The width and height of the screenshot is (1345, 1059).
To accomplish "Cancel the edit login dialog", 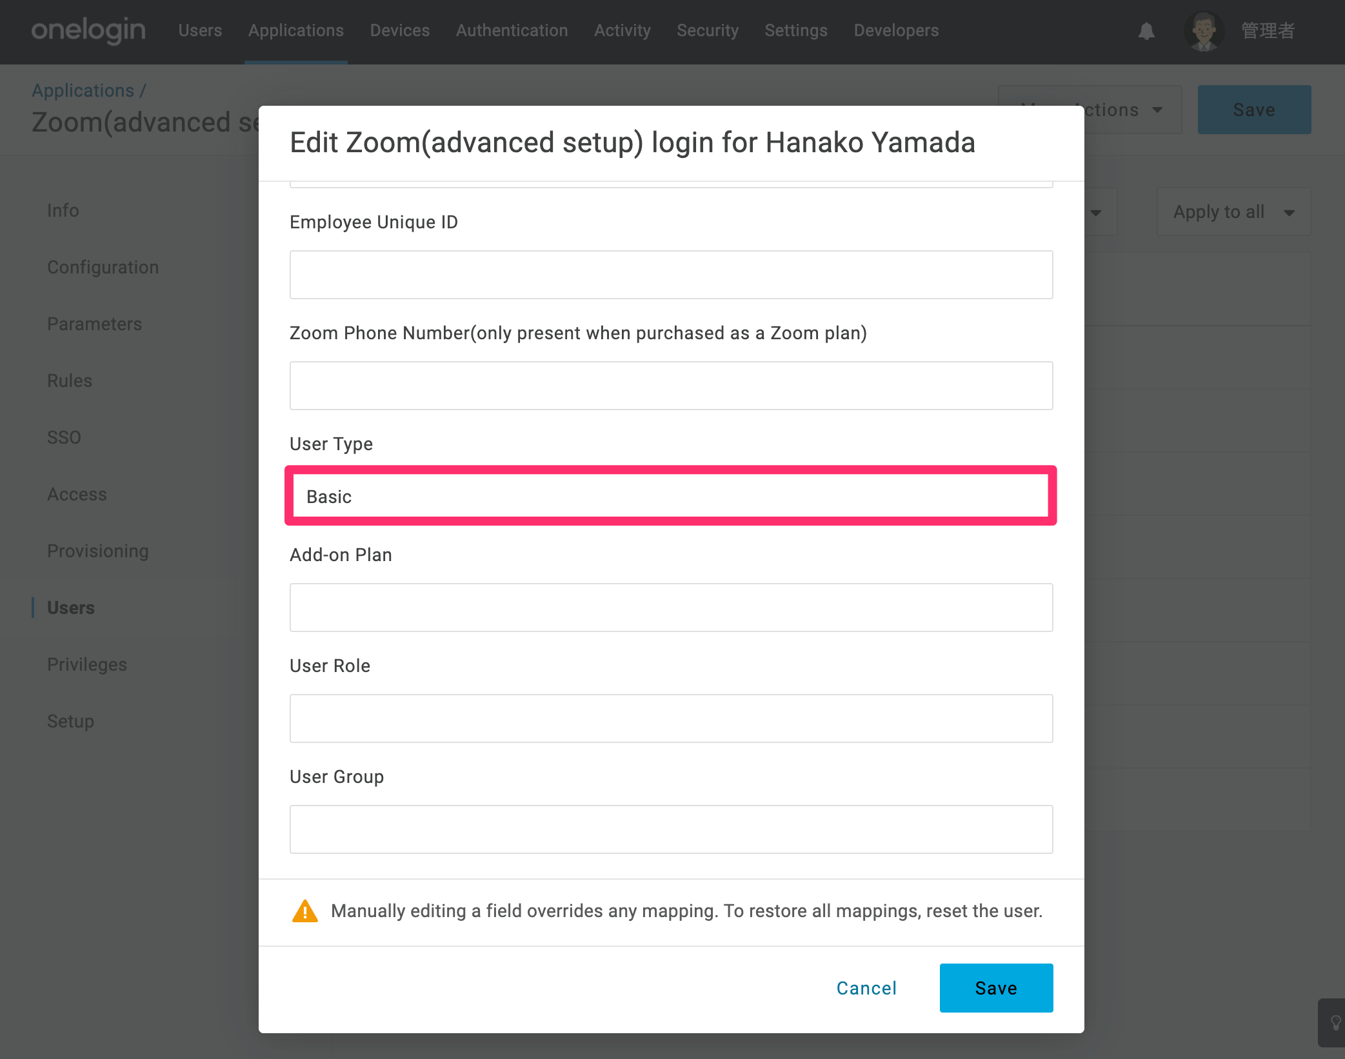I will (x=866, y=988).
